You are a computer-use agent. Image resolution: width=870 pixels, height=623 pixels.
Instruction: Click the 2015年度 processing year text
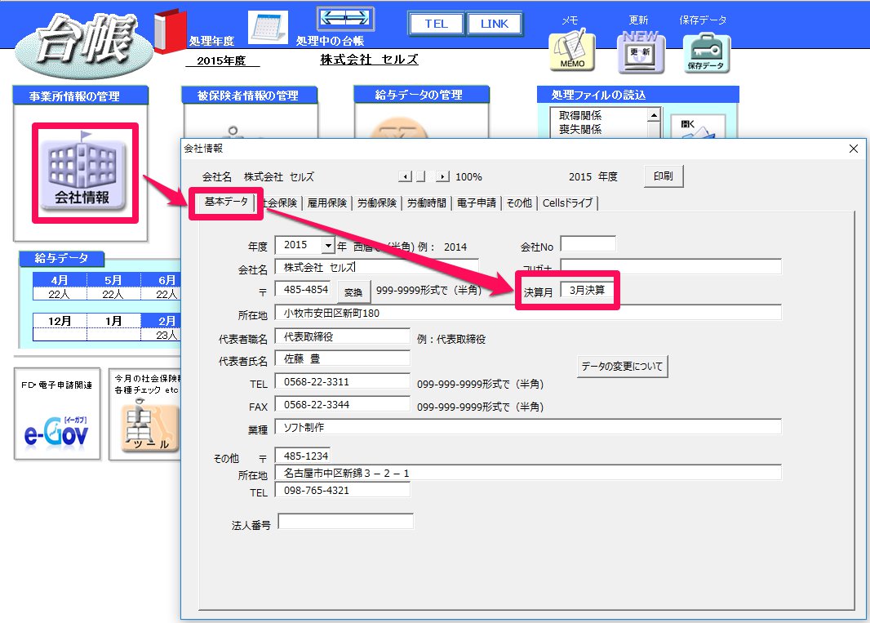pos(221,60)
